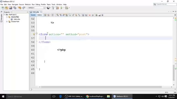Open the dropdown arrow next to Debug Project

pyautogui.click(x=69, y=8)
